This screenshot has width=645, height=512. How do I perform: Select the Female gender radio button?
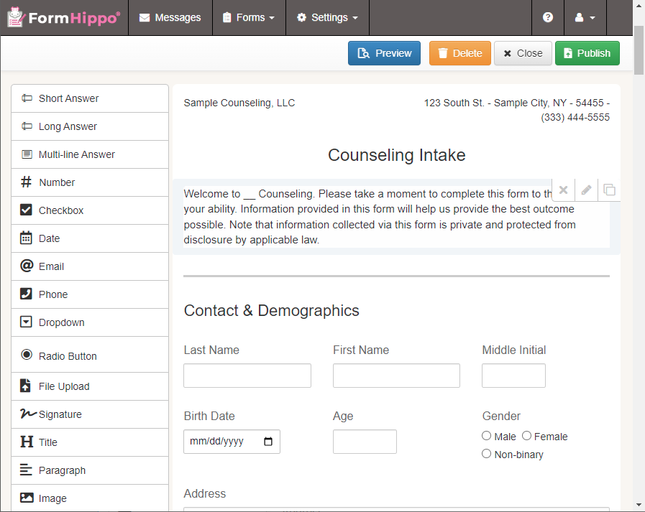(x=527, y=436)
